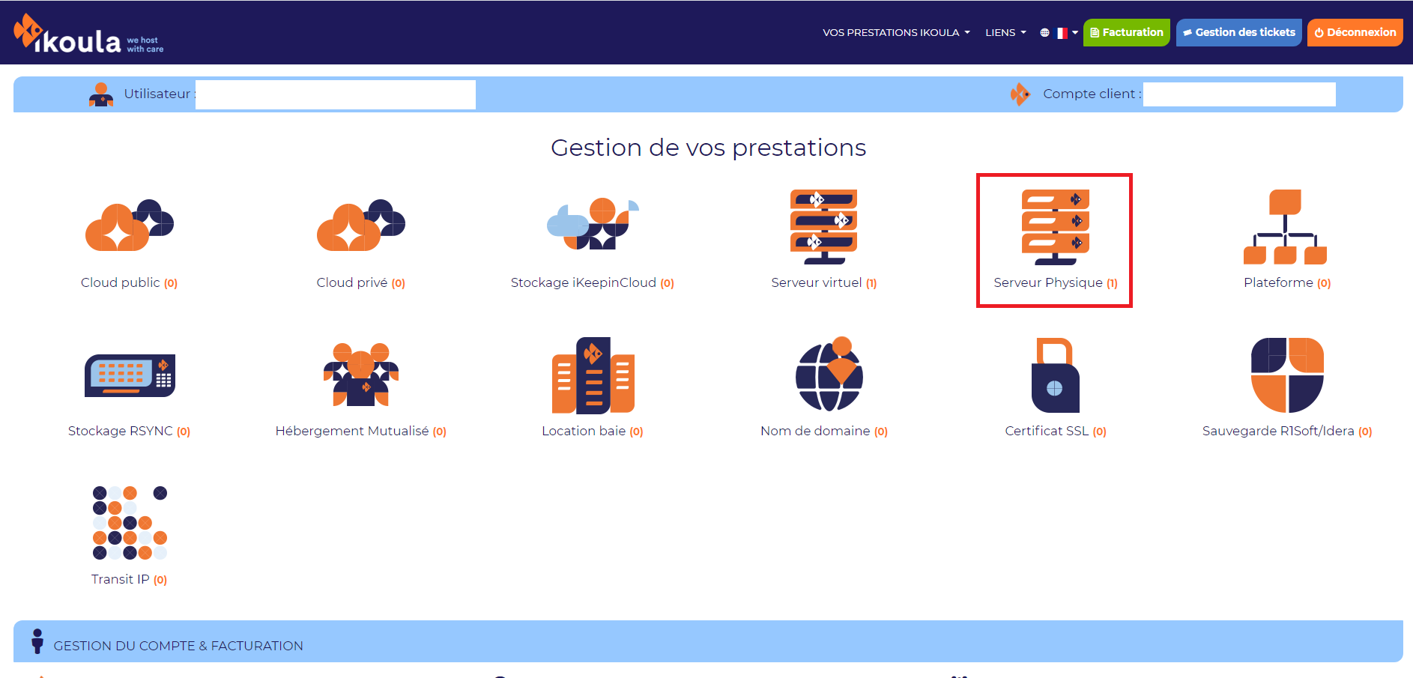1413x678 pixels.
Task: Click the Stockage iKeepinCloud (0) link text
Action: point(593,282)
